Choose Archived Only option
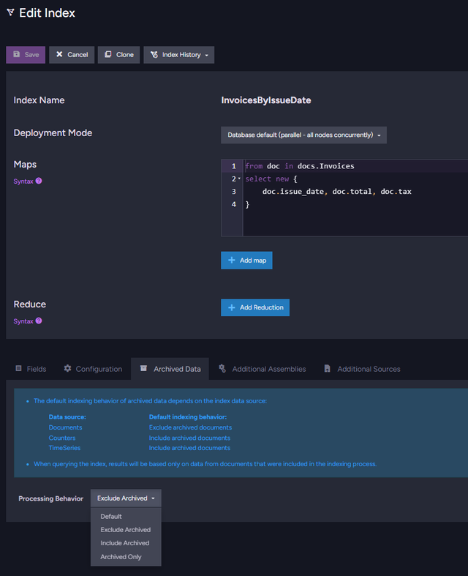This screenshot has height=576, width=468. pyautogui.click(x=121, y=557)
